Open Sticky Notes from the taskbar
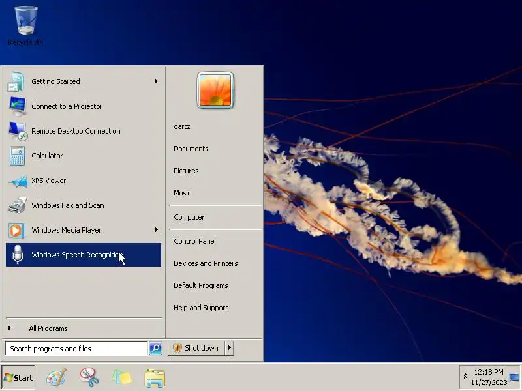 121,378
